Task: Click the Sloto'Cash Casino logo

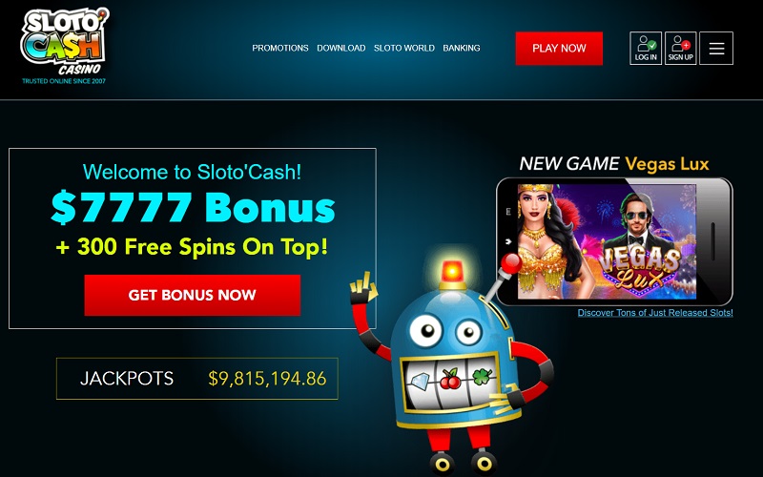Action: pyautogui.click(x=64, y=46)
